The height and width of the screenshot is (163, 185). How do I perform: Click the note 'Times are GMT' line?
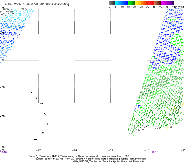coord(79,156)
